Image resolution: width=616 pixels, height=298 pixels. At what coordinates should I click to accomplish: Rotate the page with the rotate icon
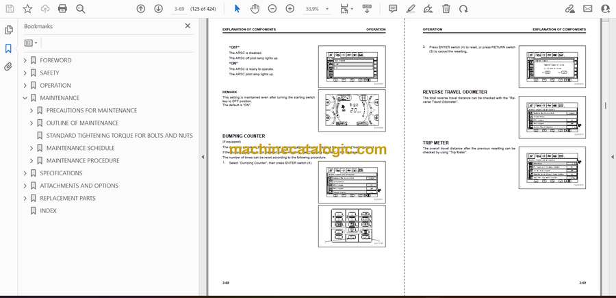pyautogui.click(x=463, y=9)
